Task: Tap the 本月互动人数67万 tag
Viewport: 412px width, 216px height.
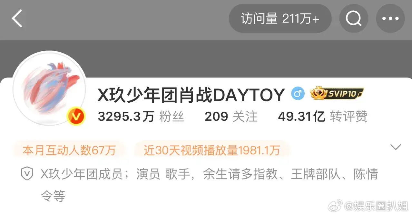Action: (69, 150)
